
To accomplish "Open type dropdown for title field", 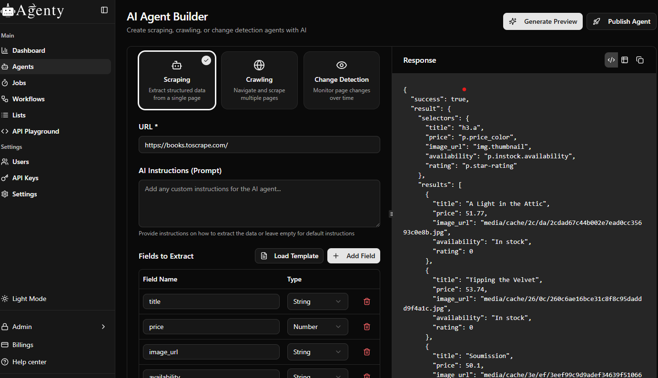I will click(317, 301).
